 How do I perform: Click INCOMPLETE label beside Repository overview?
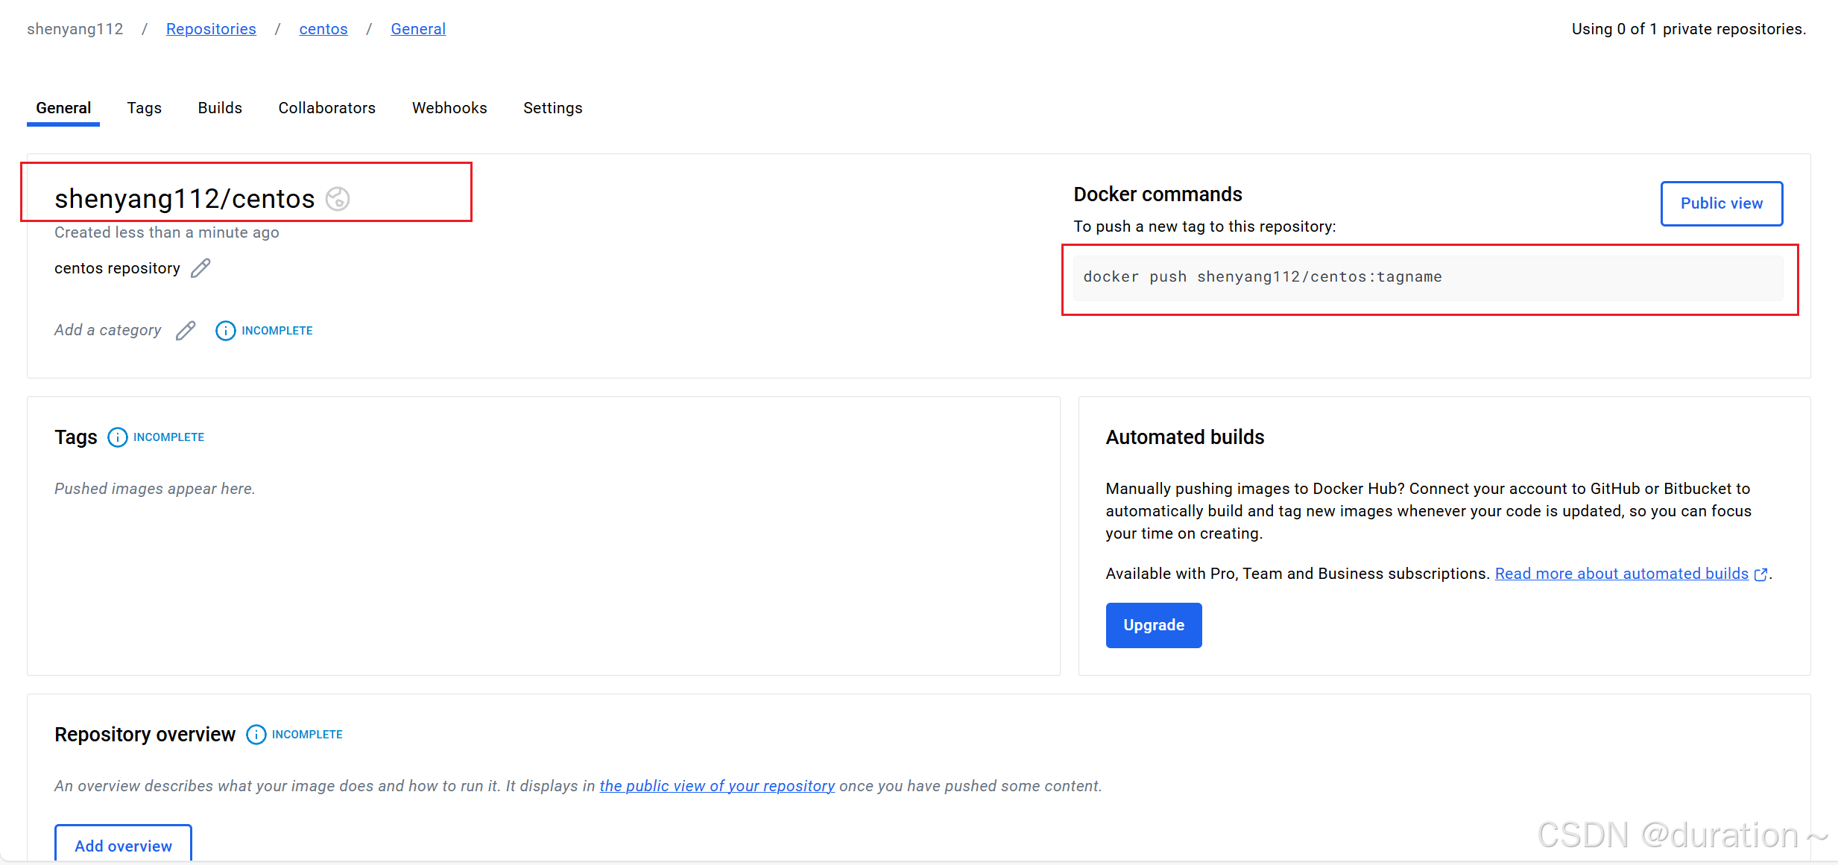(x=307, y=735)
